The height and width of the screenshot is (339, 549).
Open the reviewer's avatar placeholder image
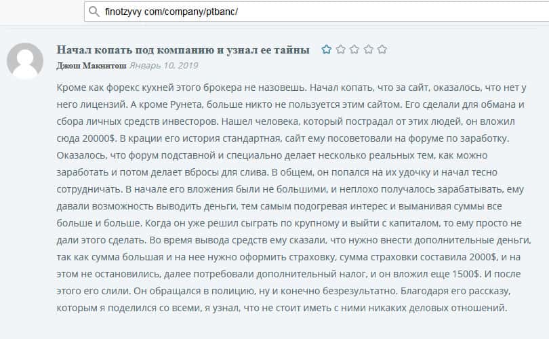[x=25, y=61]
